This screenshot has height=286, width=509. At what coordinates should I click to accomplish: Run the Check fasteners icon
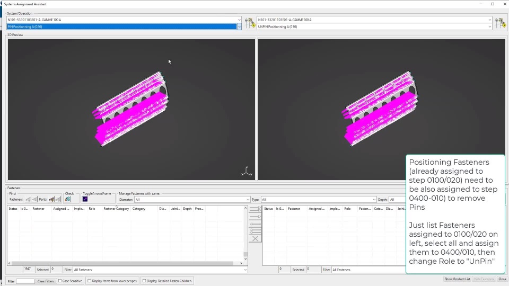pyautogui.click(x=67, y=200)
